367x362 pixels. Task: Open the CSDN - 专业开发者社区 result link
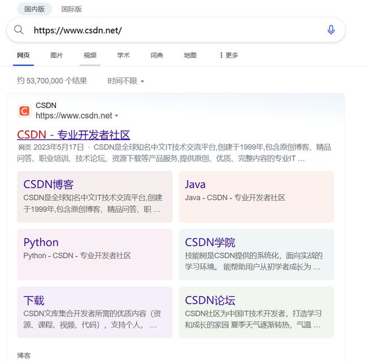click(x=73, y=135)
